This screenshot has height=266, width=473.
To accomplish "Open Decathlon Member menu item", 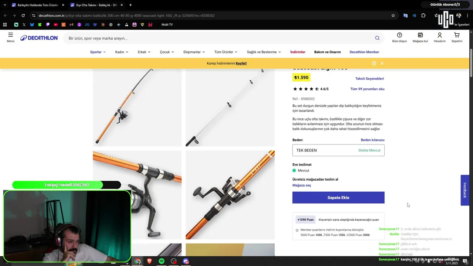I will click(x=364, y=52).
